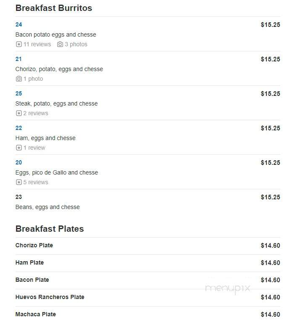Select the Huevos Rancheros Plate entry

tap(148, 297)
